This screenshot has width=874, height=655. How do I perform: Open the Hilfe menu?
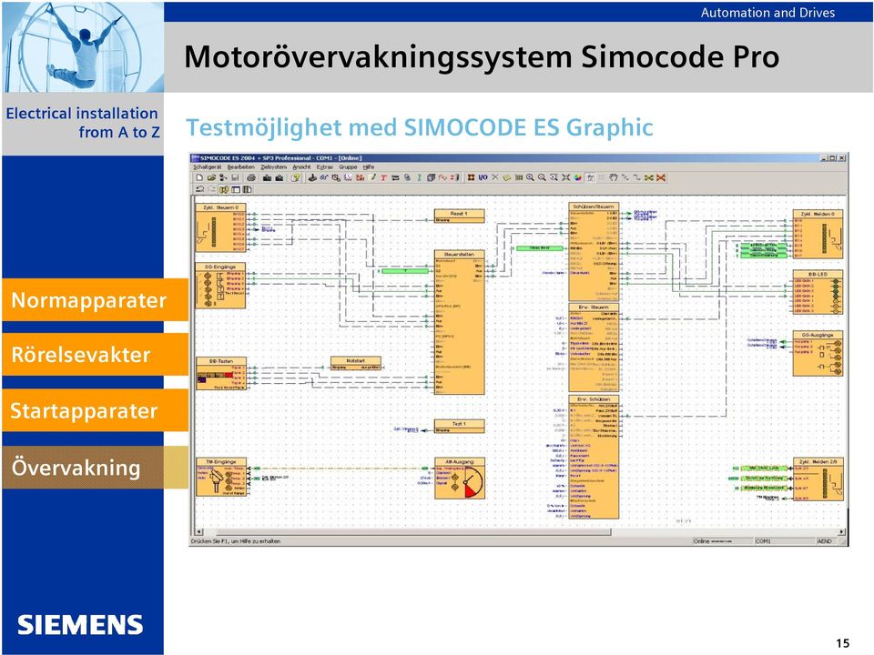(x=369, y=167)
